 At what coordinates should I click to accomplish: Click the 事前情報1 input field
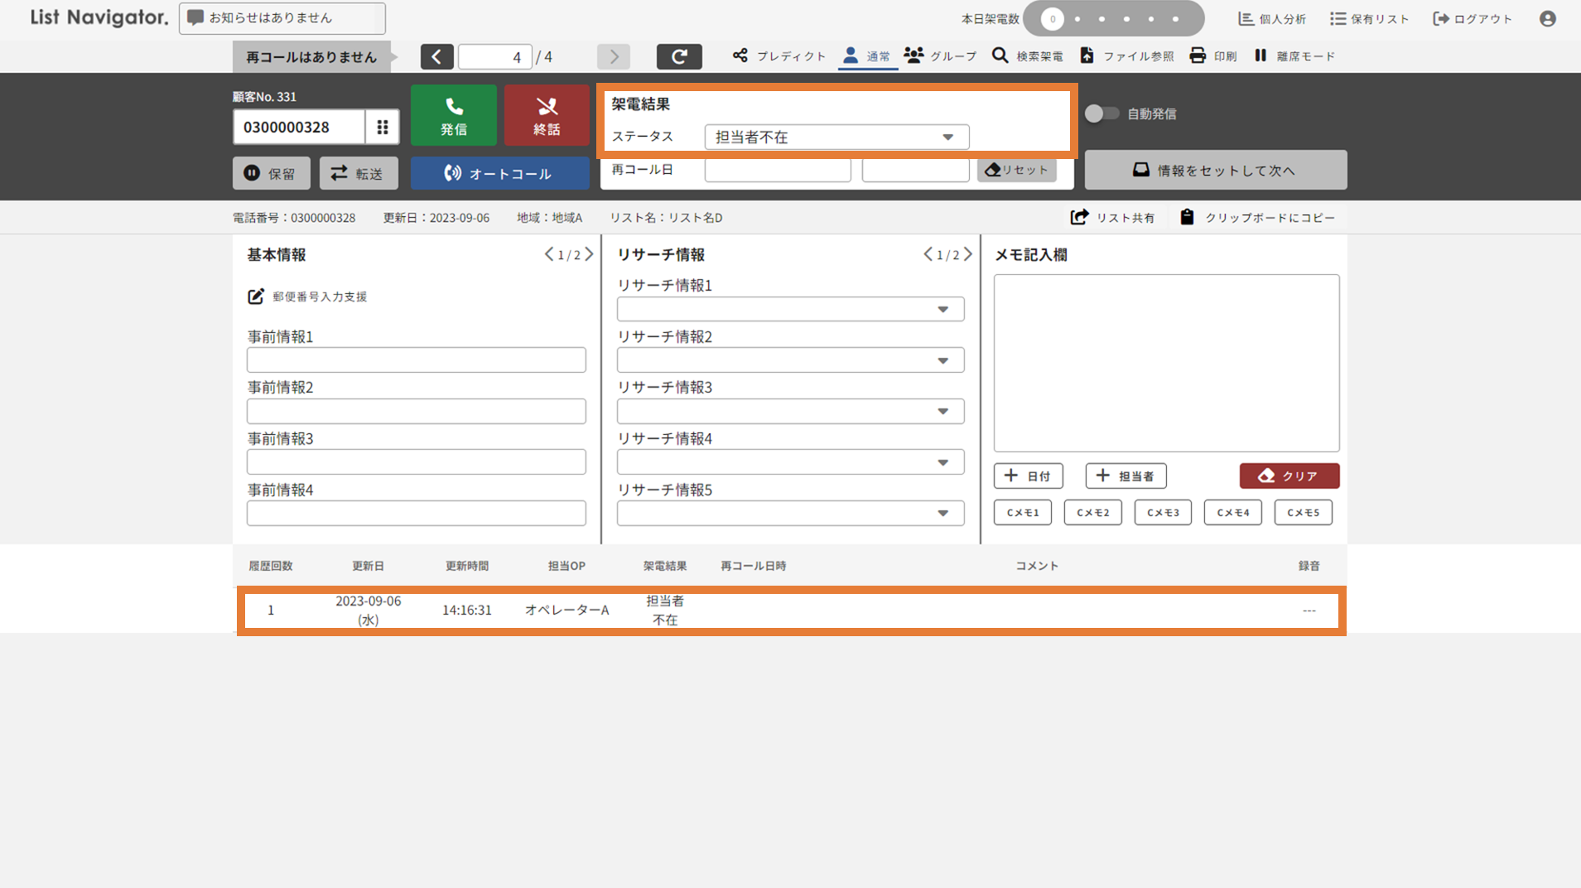(416, 360)
